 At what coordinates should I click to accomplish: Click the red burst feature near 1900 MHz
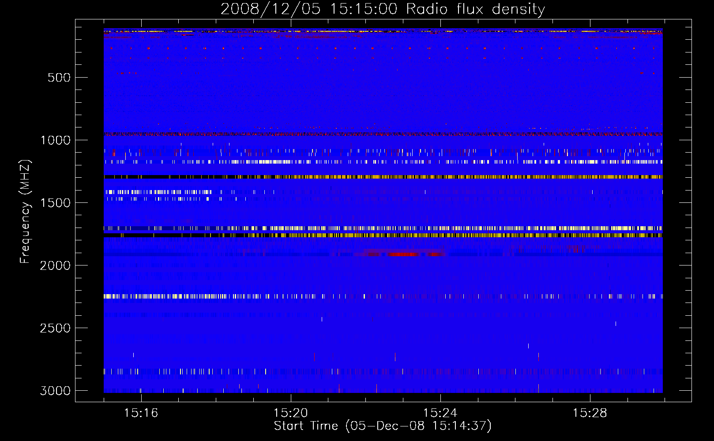(402, 254)
